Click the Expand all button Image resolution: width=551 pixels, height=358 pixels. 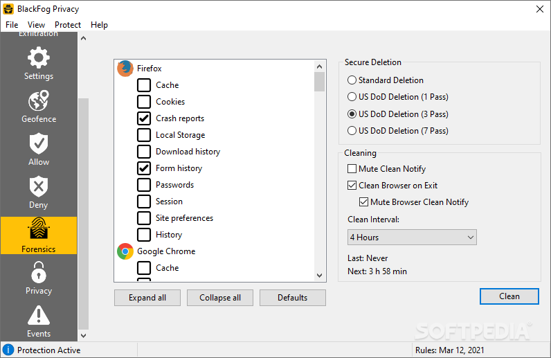click(147, 298)
